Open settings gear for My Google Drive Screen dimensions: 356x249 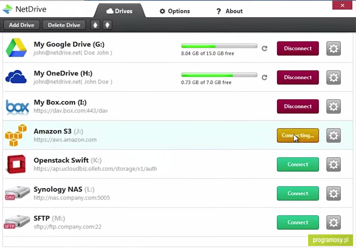click(x=333, y=48)
